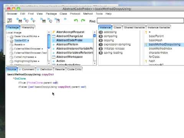
Task: Click inside the Find input field
Action: click(140, 21)
